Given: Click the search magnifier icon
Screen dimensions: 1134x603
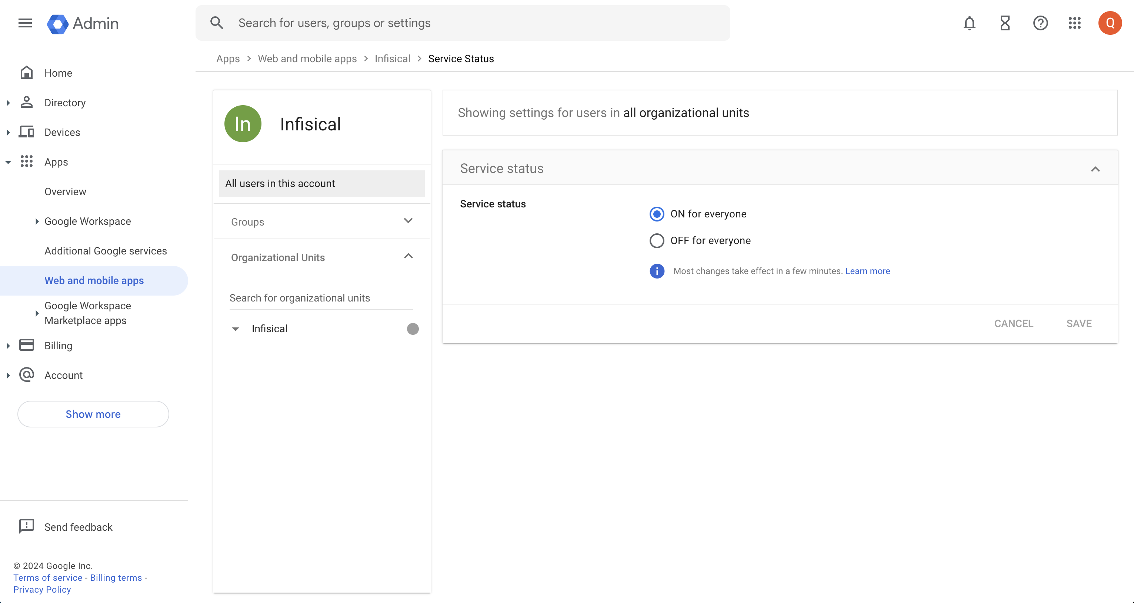Looking at the screenshot, I should (x=217, y=23).
